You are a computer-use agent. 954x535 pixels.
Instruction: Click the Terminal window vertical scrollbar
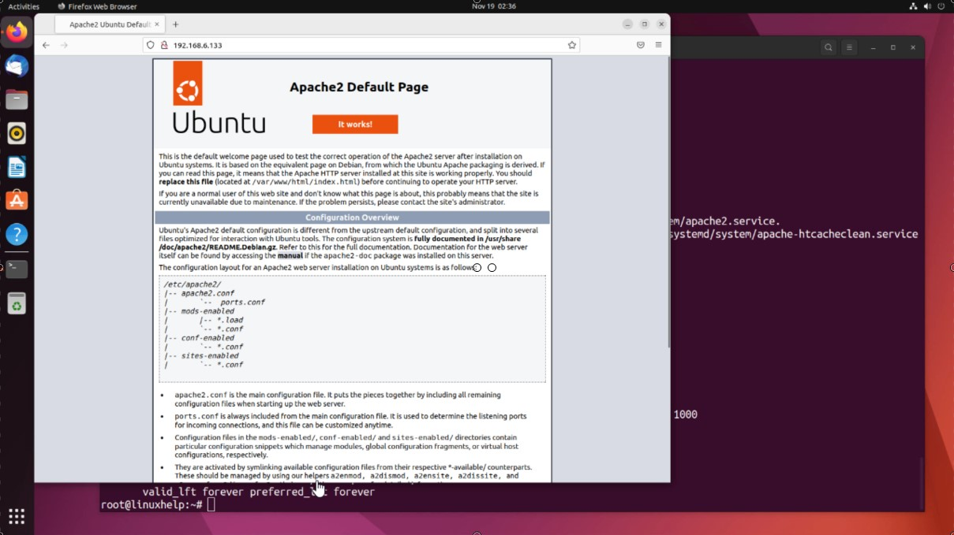point(921,484)
